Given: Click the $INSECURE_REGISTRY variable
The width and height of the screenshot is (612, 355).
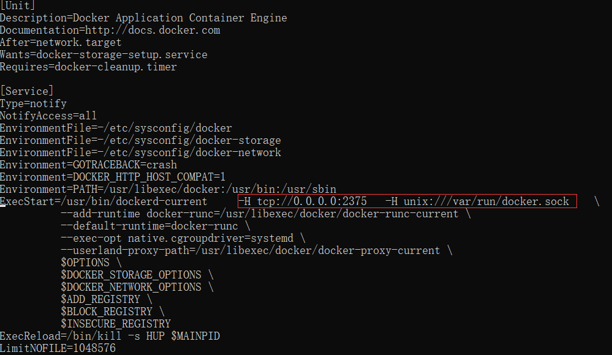Looking at the screenshot, I should [115, 324].
